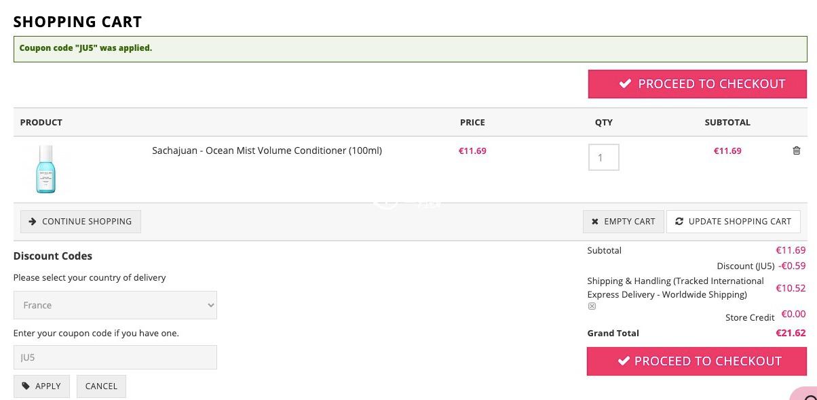Remove Sachajuan conditioner using the trash icon
This screenshot has width=817, height=400.
(797, 151)
